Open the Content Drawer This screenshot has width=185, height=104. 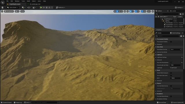6,103
